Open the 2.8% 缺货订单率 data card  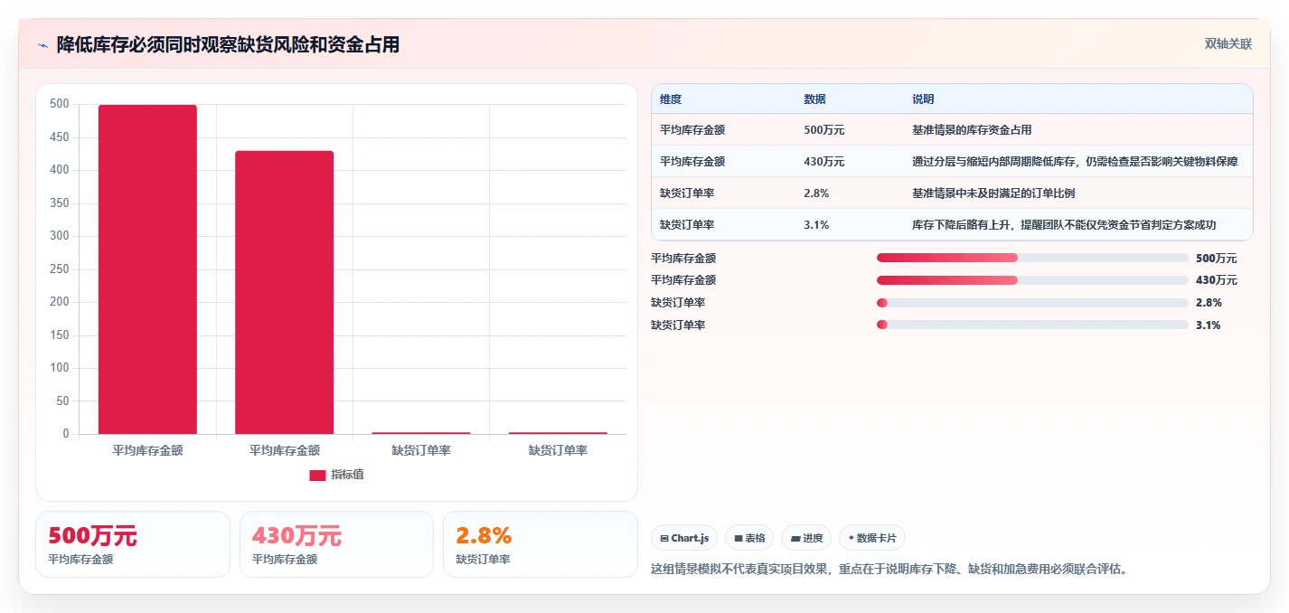click(x=541, y=544)
